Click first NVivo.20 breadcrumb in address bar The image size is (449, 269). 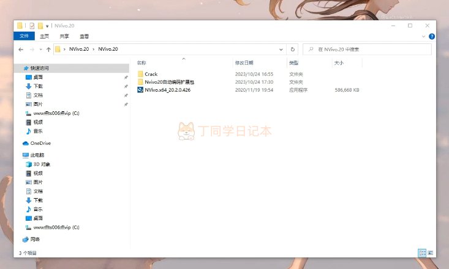pos(79,49)
